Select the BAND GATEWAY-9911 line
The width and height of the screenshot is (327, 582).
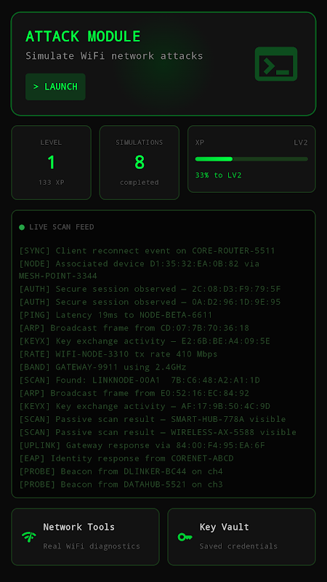coord(102,367)
